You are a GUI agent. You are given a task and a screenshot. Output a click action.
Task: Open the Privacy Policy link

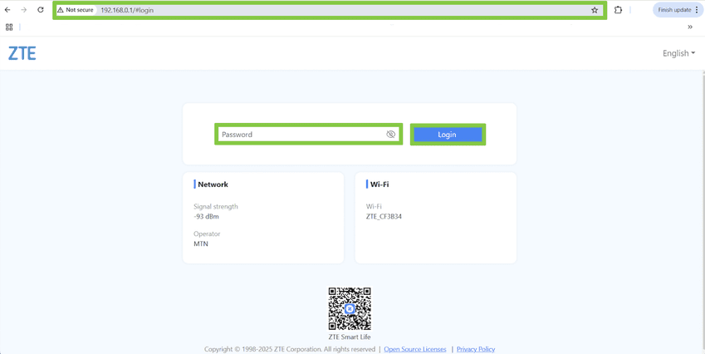(x=476, y=349)
